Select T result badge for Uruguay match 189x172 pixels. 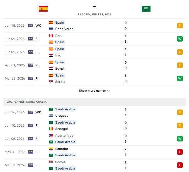(180, 112)
